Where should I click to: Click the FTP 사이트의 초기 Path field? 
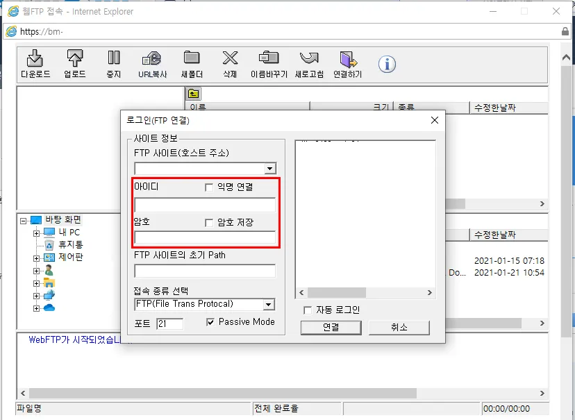coord(205,271)
